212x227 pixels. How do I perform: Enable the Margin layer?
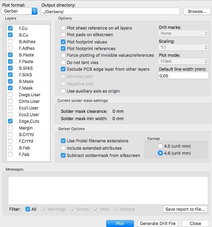tap(10, 128)
